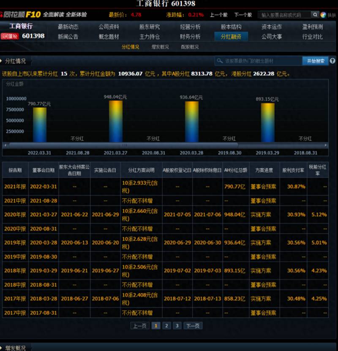The height and width of the screenshot is (351, 338).
Task: Click the chart horizontal scrollbar thumb
Action: click(x=124, y=145)
